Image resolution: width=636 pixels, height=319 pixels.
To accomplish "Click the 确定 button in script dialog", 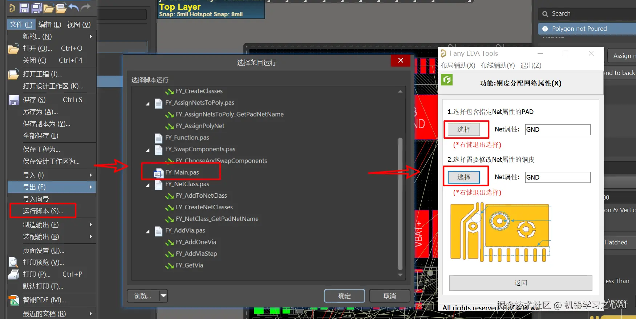I will pyautogui.click(x=344, y=296).
